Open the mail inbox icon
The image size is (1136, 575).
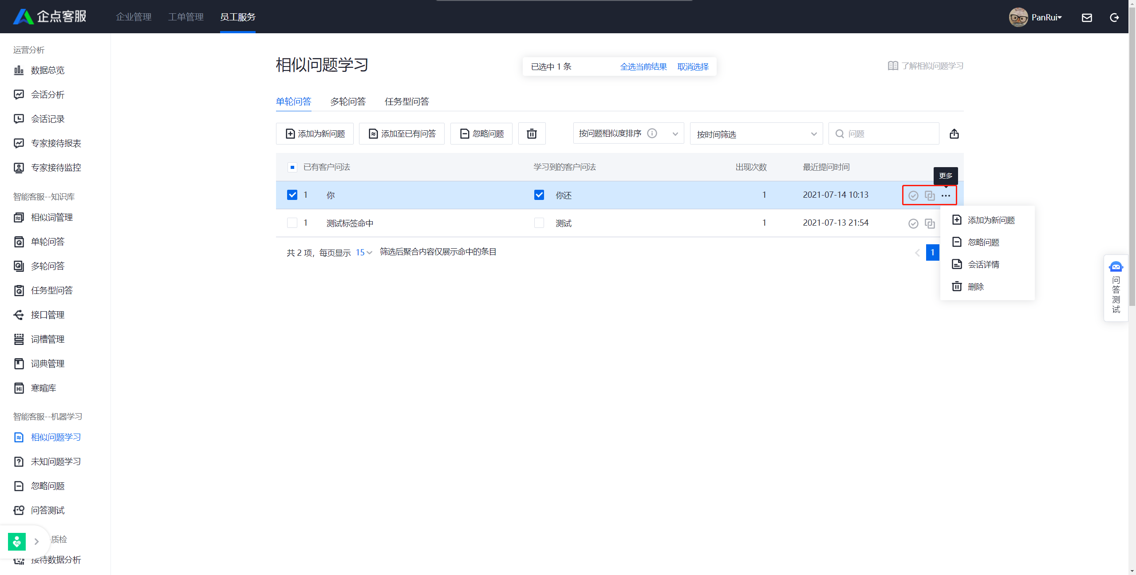[1086, 17]
